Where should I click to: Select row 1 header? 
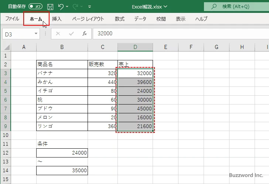pyautogui.click(x=6, y=56)
